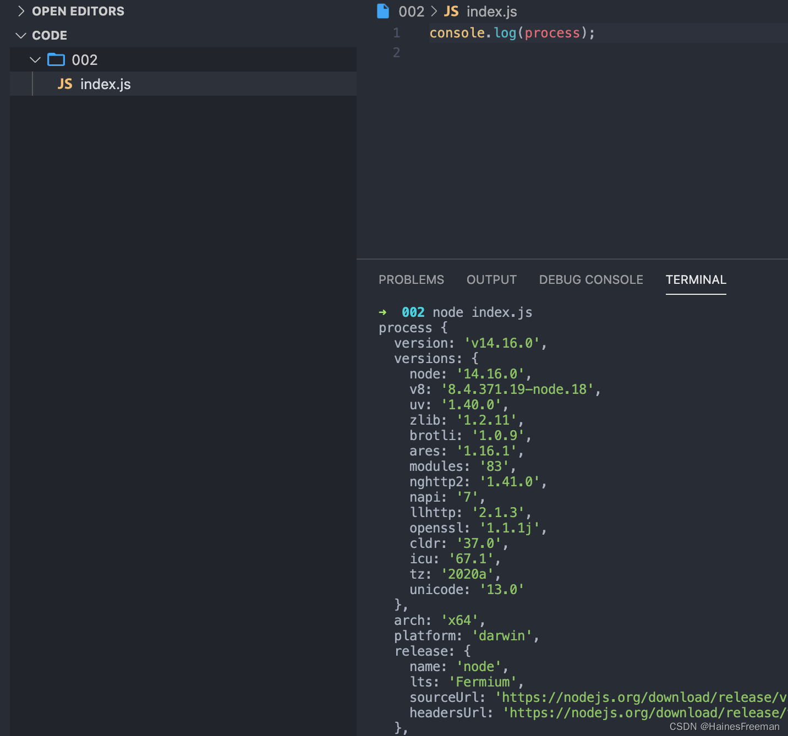
Task: Collapse the 002 folder in the tree
Action: click(35, 59)
